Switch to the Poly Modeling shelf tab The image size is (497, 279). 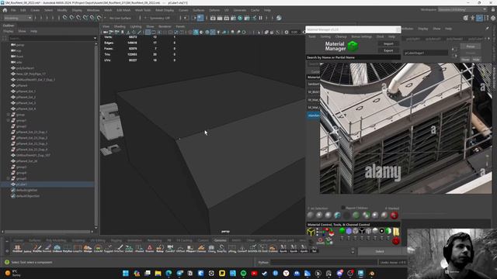[x=56, y=240]
